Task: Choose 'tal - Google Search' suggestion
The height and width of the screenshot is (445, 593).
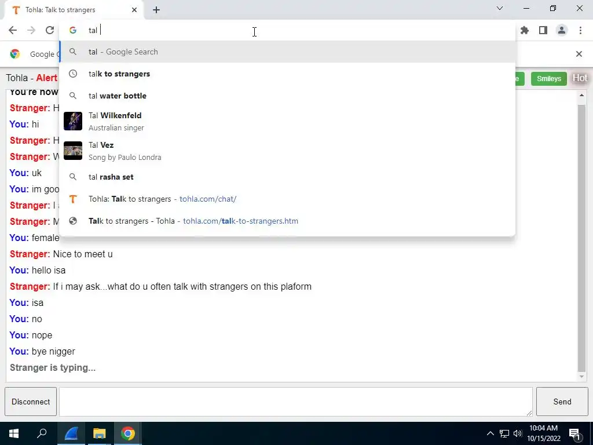Action: 287,52
